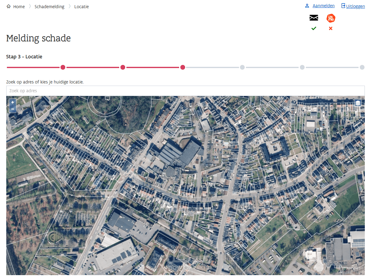
Task: Click the black envelope mail icon
Action: click(314, 18)
